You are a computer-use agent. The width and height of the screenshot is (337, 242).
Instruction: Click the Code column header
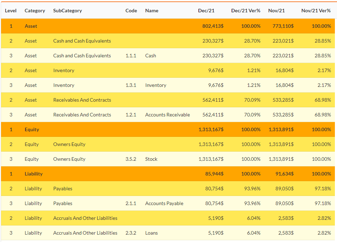pyautogui.click(x=131, y=11)
